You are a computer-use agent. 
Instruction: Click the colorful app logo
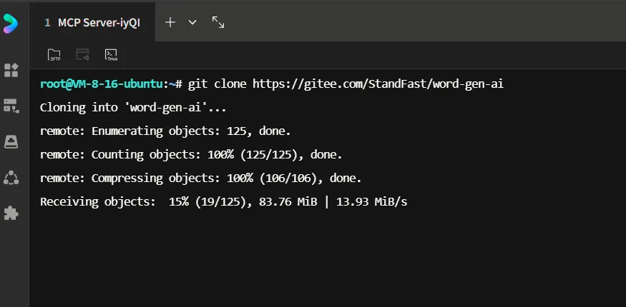[10, 23]
